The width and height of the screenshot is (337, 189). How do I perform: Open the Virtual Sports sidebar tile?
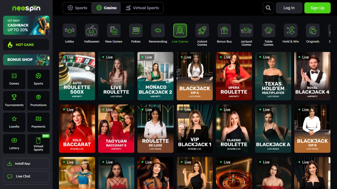click(x=38, y=144)
